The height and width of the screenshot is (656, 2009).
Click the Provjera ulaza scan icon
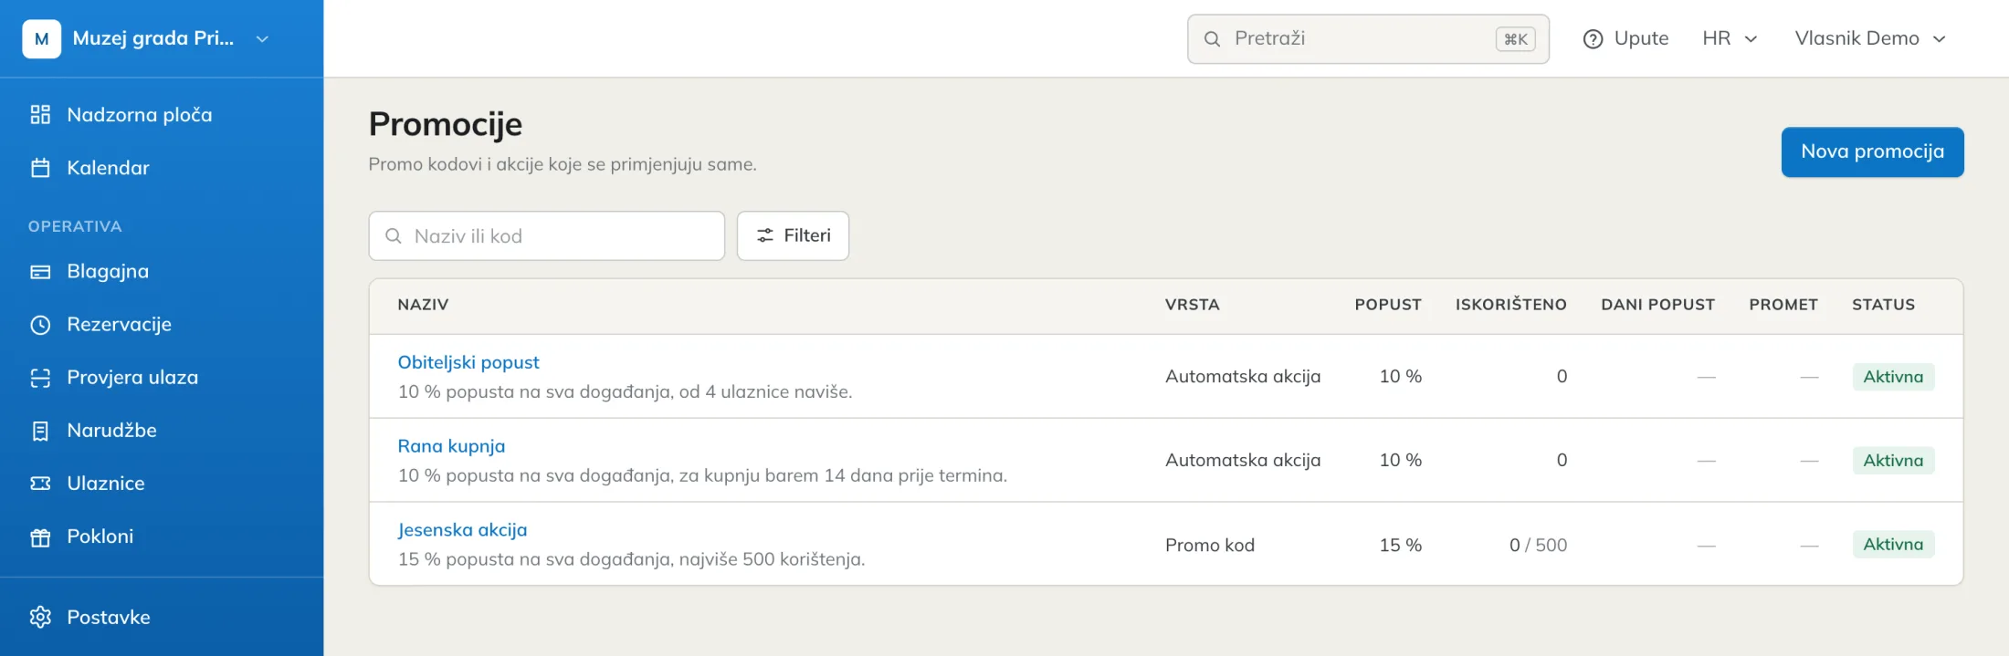[x=40, y=378]
